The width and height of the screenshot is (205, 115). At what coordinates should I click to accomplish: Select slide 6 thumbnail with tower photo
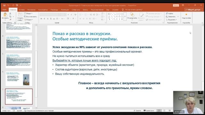click(x=19, y=79)
